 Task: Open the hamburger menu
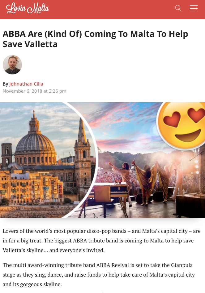[194, 8]
